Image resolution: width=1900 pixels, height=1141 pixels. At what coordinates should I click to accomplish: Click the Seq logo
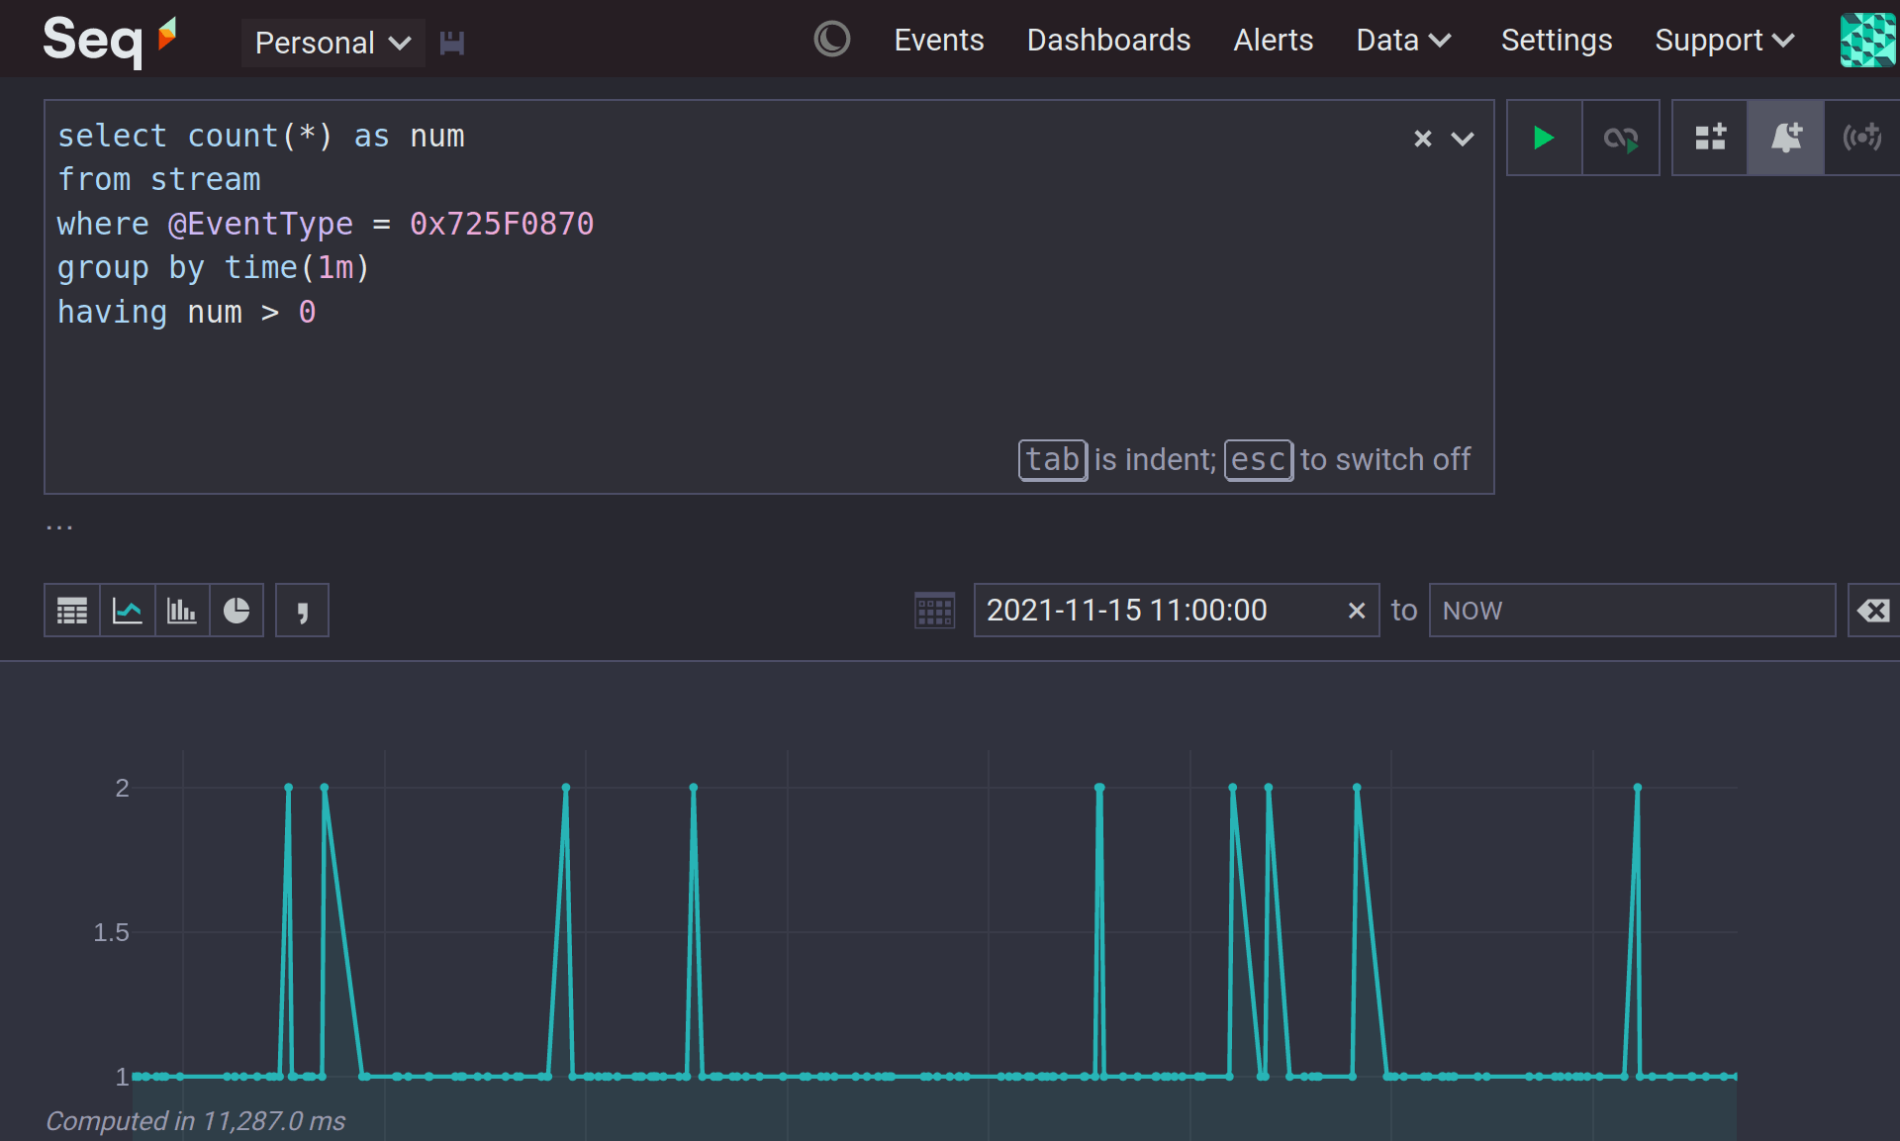pyautogui.click(x=109, y=40)
